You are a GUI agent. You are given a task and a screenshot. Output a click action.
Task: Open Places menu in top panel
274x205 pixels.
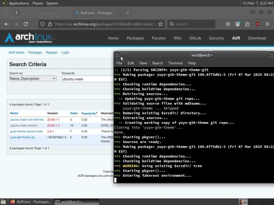[38, 3]
